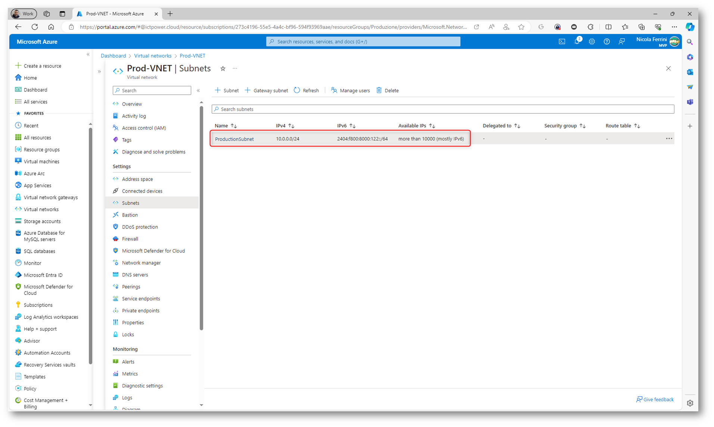Click Delete in subnet toolbar
Screen dimensions: 714x427
point(387,90)
